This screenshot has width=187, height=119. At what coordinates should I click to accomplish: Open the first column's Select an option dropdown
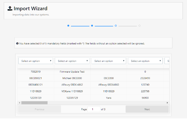tap(35, 61)
